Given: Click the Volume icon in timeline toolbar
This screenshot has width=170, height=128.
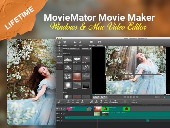Looking at the screenshot, I should (x=106, y=101).
